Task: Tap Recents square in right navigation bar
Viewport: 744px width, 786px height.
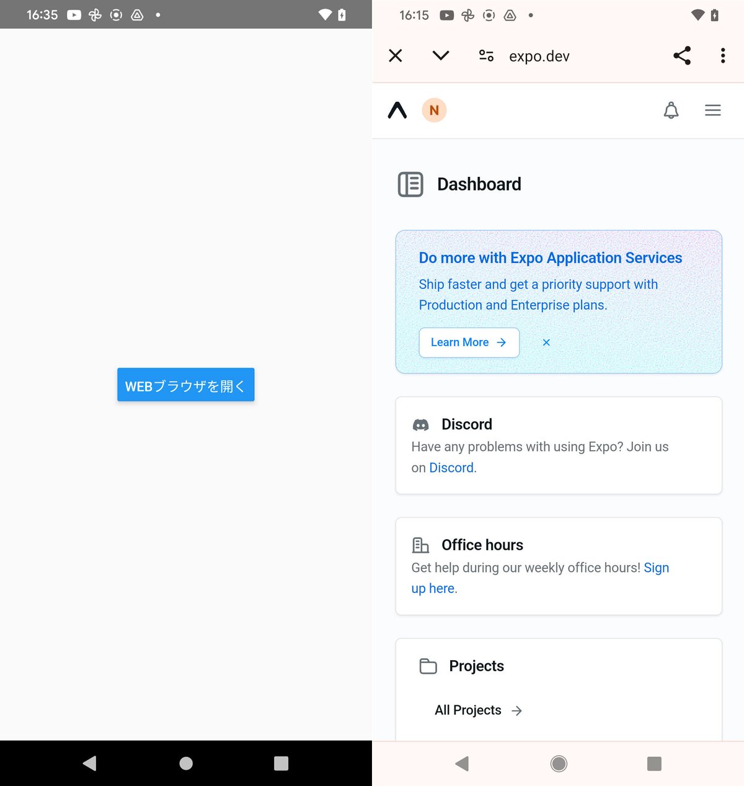Action: (654, 764)
